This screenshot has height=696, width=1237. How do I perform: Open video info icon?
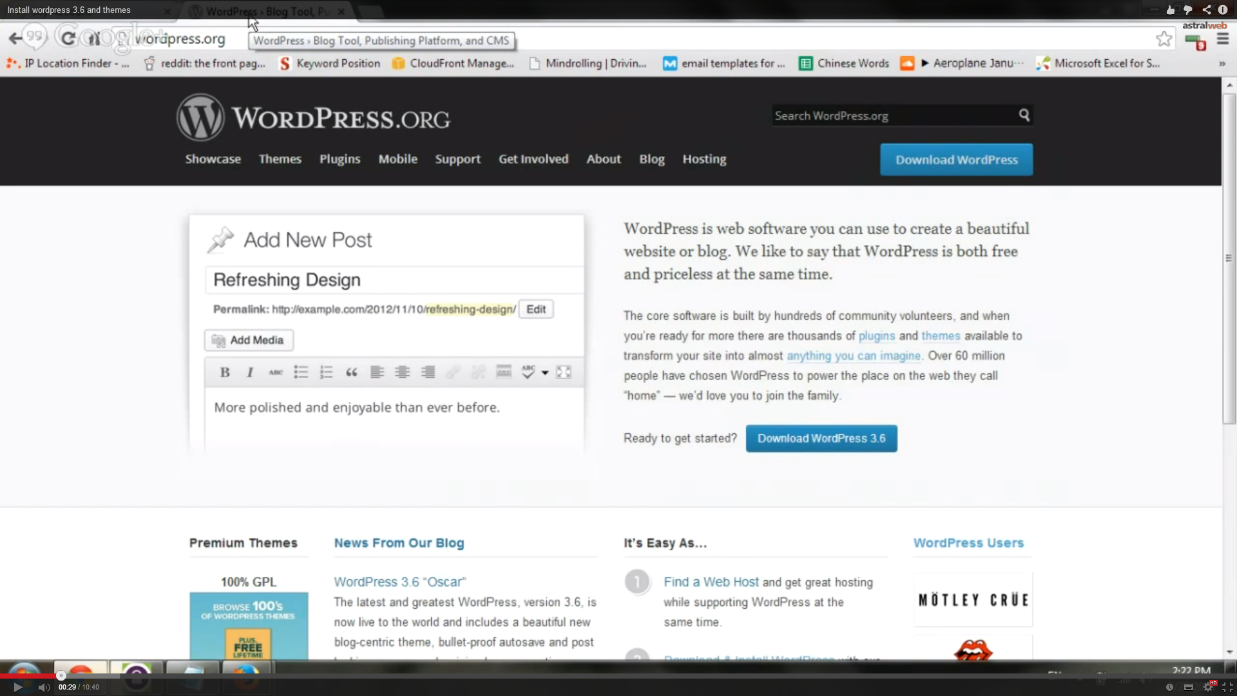(x=1223, y=10)
